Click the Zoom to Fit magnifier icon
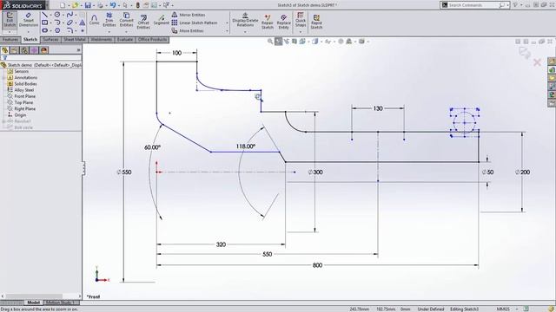 (270, 42)
